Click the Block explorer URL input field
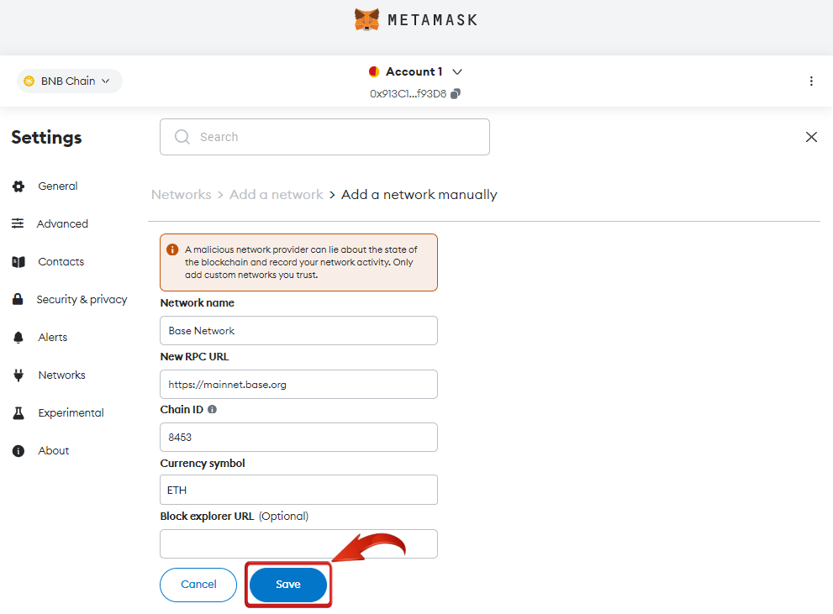Screen dimensions: 833x614 tap(298, 544)
